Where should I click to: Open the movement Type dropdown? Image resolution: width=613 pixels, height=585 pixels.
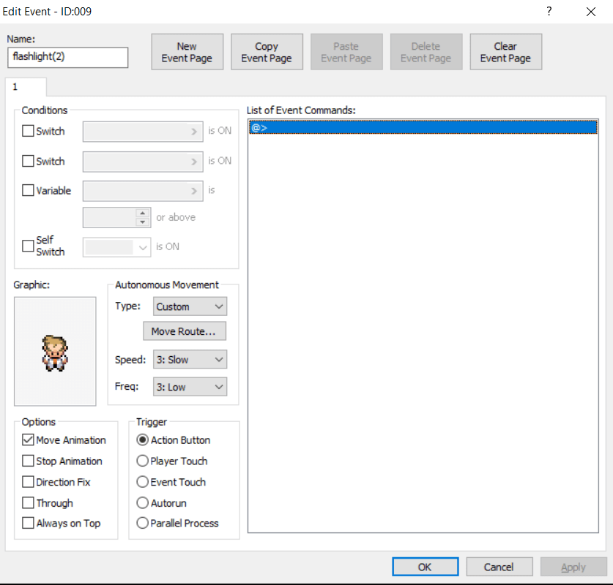pyautogui.click(x=190, y=306)
